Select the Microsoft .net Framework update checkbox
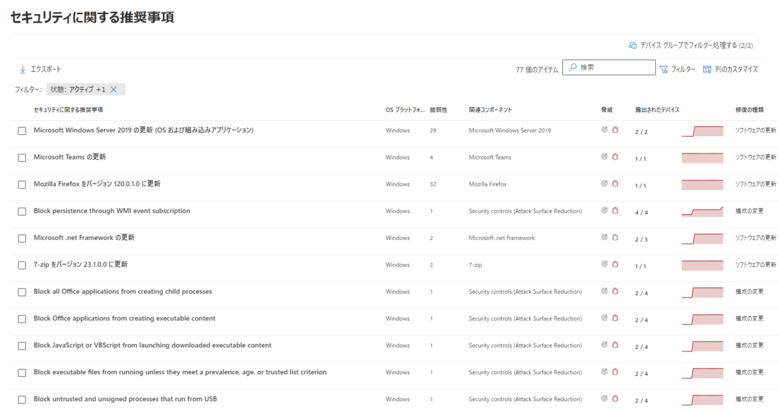This screenshot has height=410, width=779. 22,238
